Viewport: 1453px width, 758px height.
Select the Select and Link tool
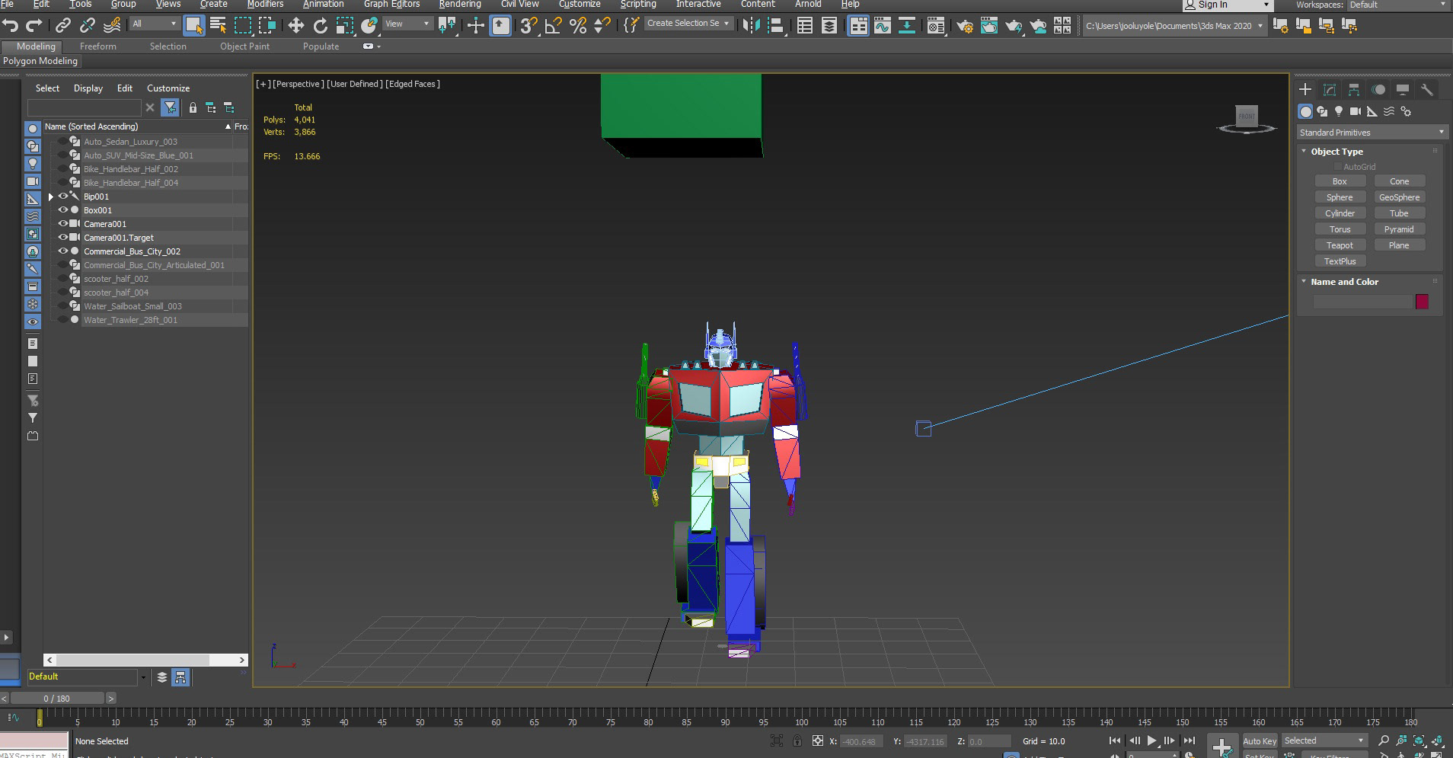(63, 26)
